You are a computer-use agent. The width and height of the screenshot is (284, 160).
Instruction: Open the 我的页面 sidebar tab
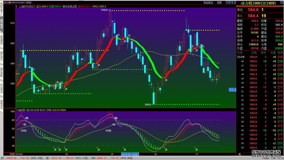tap(1, 9)
